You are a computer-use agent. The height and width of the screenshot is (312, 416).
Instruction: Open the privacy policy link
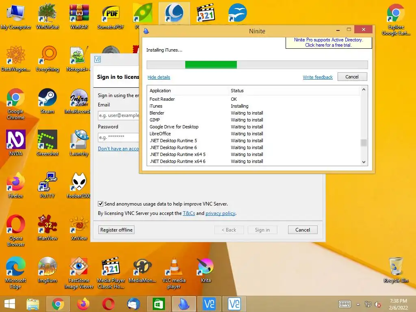[x=220, y=213]
